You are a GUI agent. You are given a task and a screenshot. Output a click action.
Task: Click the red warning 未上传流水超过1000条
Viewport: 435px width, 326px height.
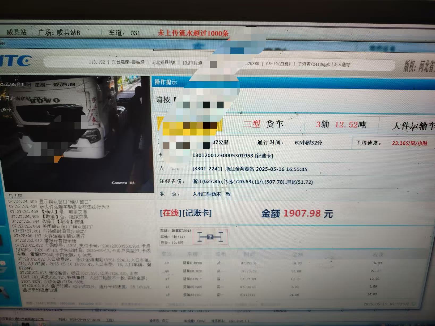[193, 33]
